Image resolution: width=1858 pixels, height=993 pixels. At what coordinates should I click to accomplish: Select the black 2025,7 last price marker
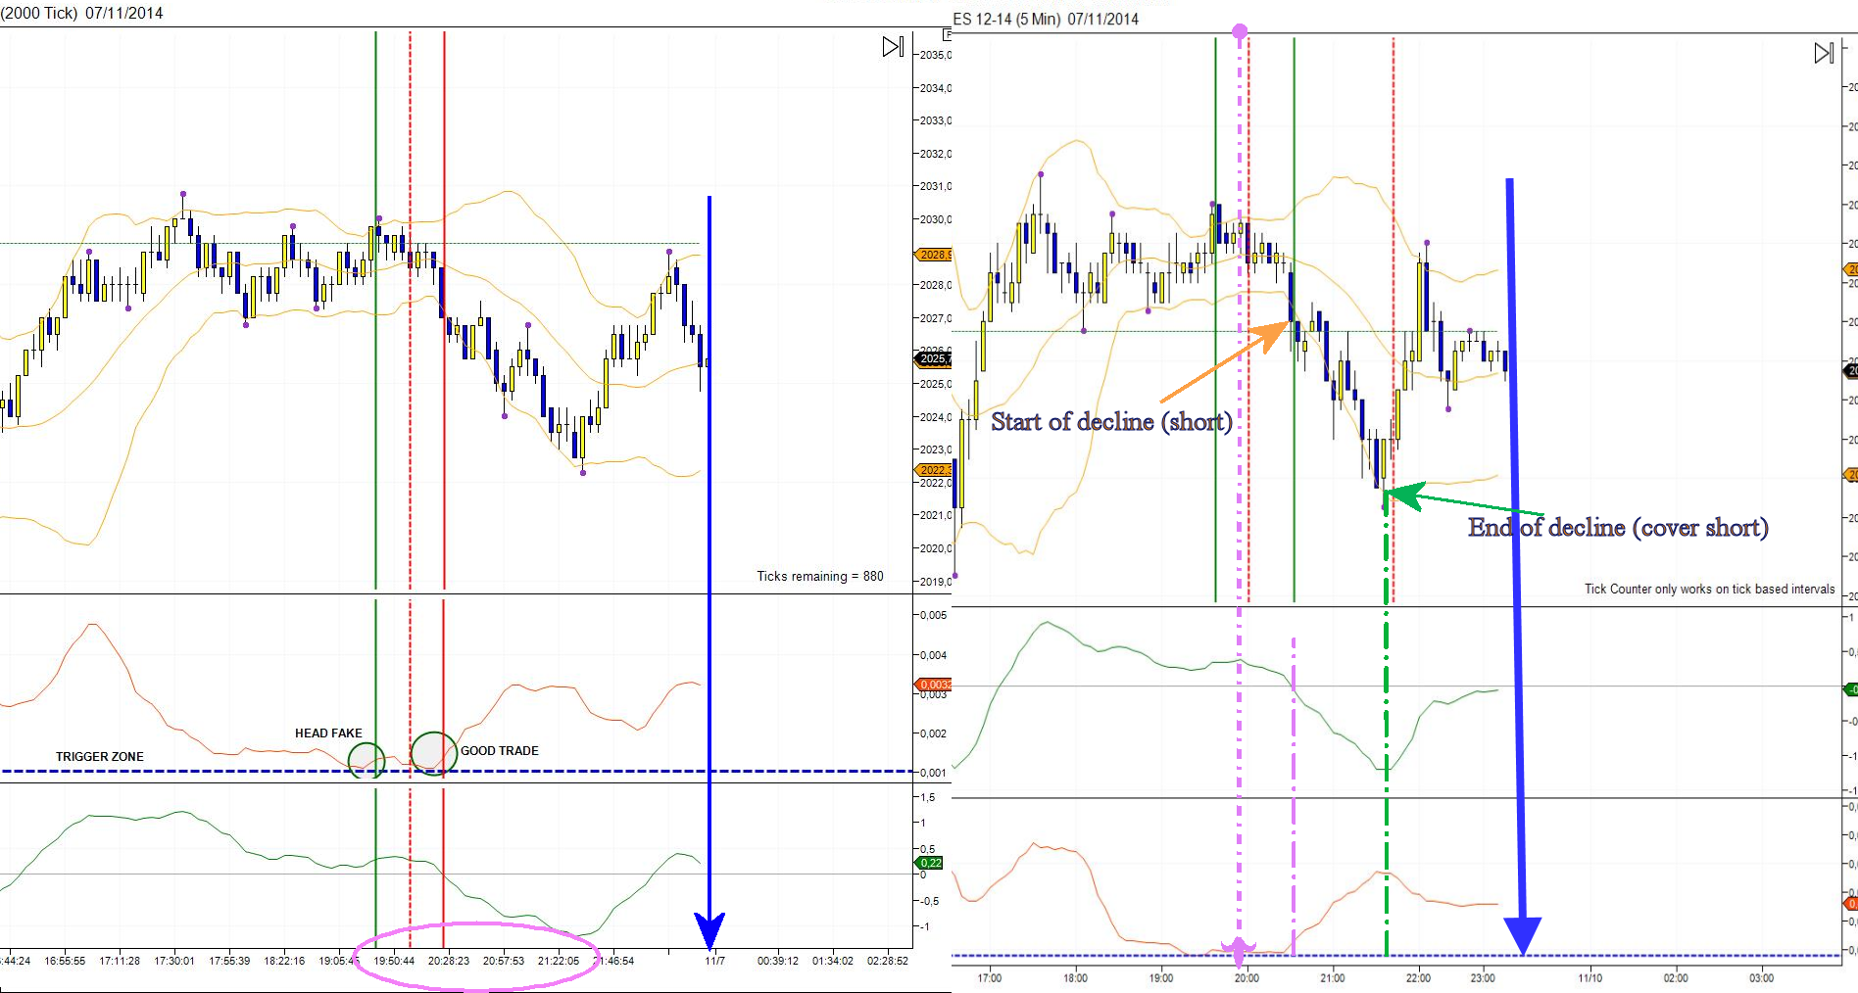tap(933, 359)
